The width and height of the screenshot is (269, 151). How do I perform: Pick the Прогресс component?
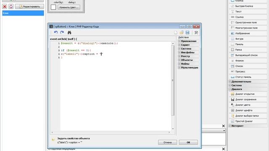248,72
